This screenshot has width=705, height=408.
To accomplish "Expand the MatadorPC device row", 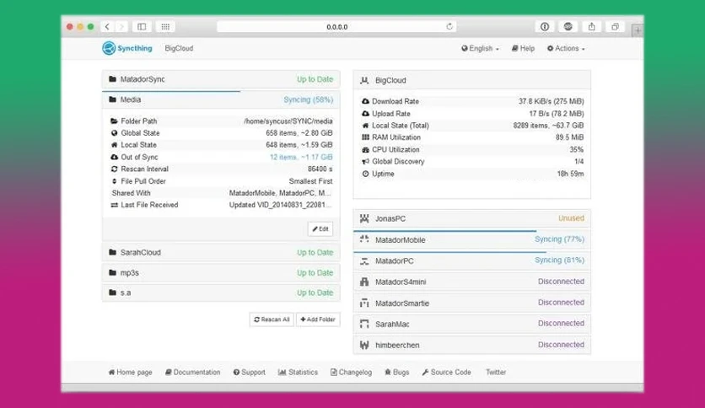I will (x=471, y=260).
